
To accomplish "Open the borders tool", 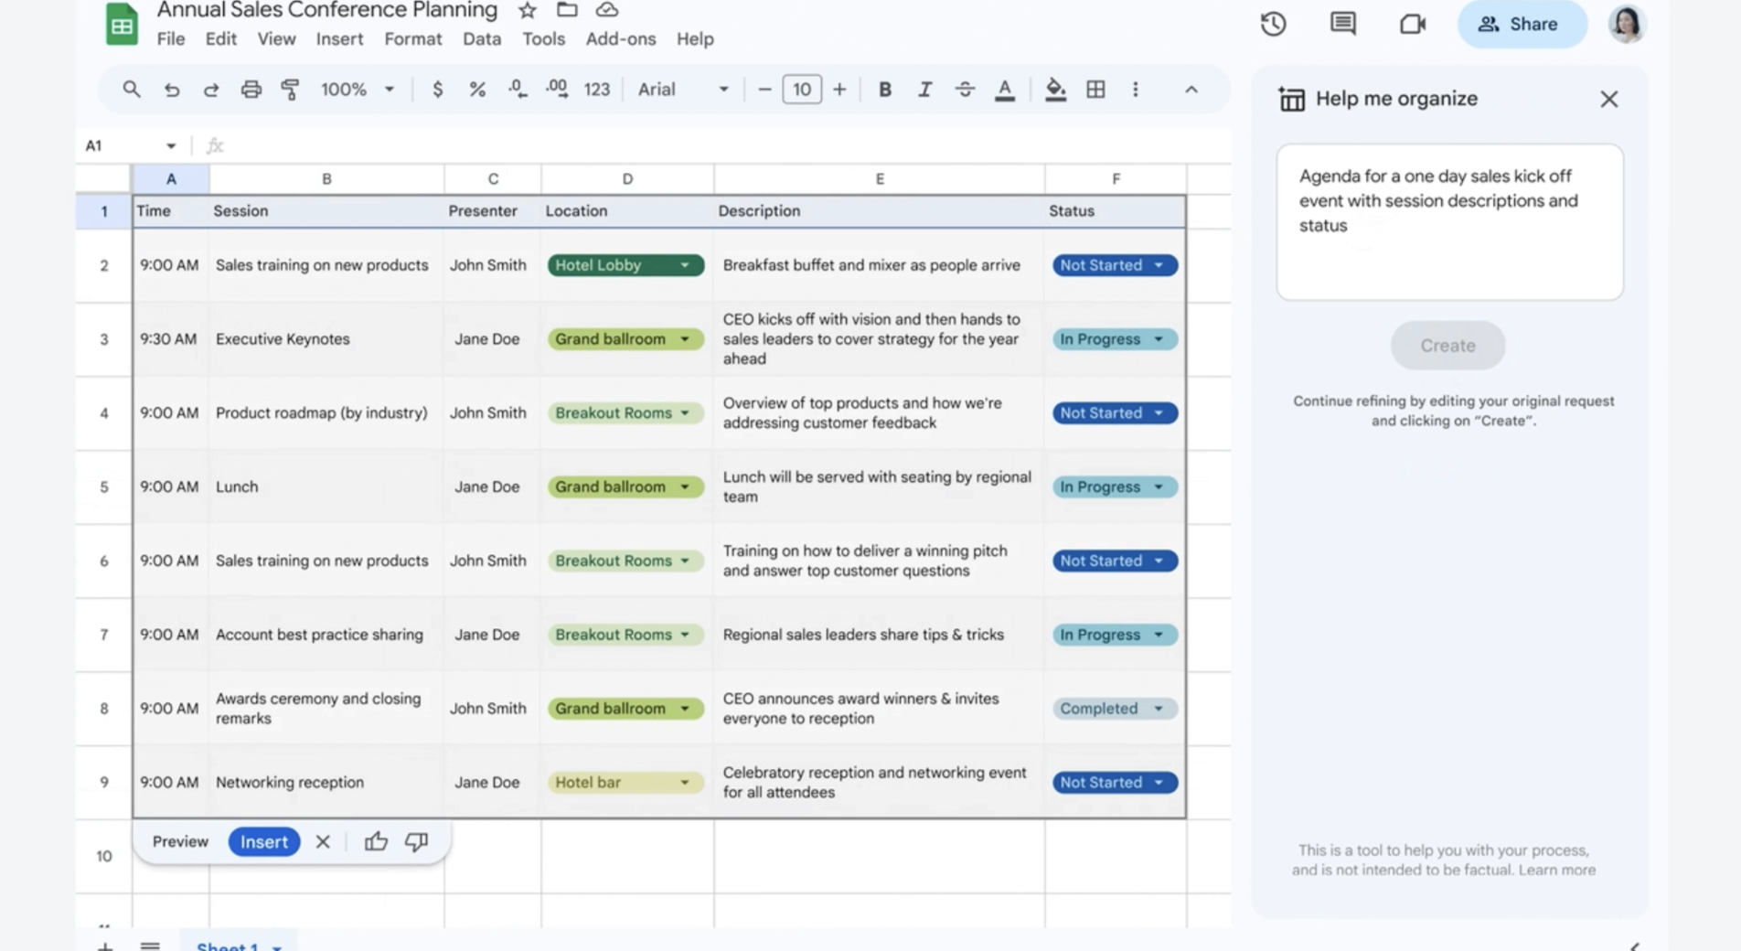I will [1095, 89].
